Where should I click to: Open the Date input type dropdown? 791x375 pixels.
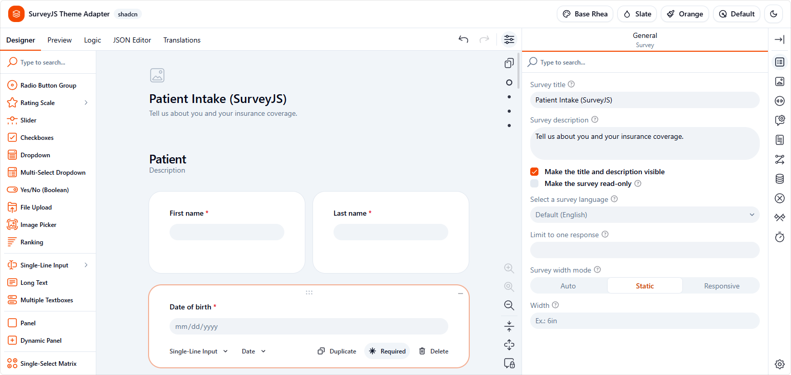tap(254, 351)
